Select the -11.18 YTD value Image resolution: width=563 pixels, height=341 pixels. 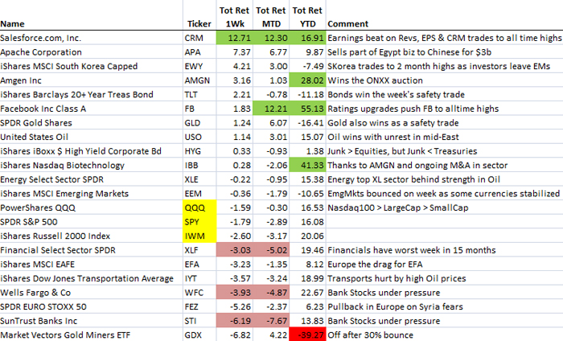(308, 95)
